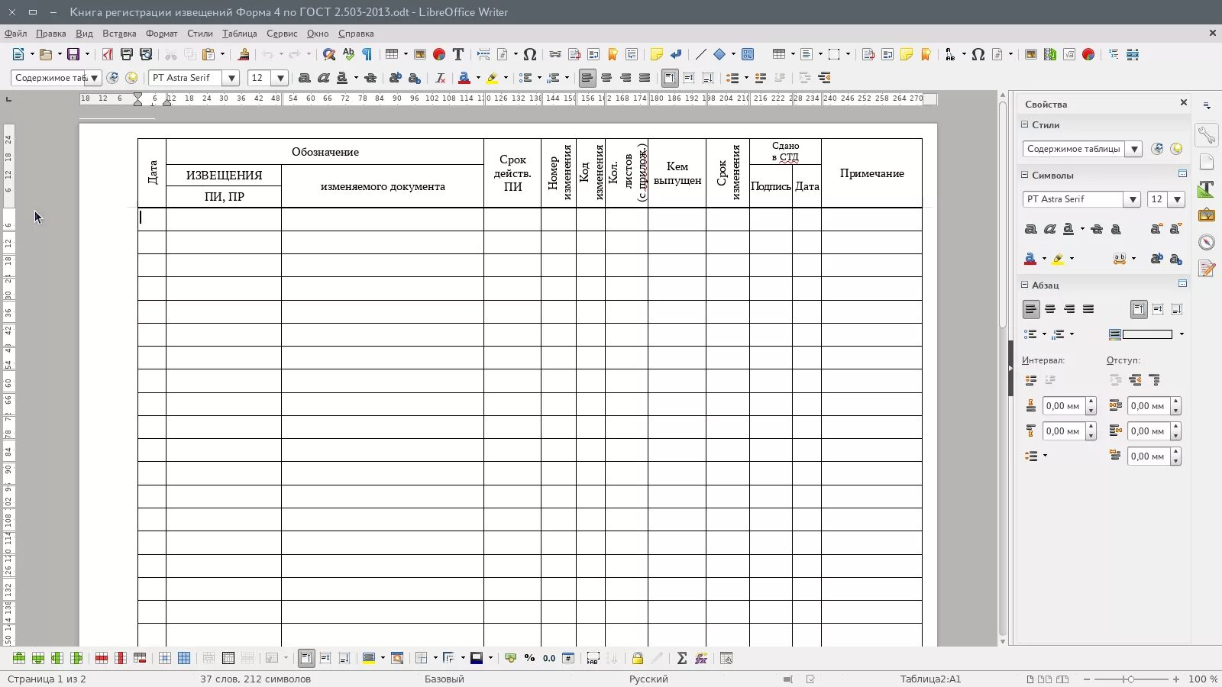Insert a text box with T icon
This screenshot has width=1222, height=687.
[458, 54]
